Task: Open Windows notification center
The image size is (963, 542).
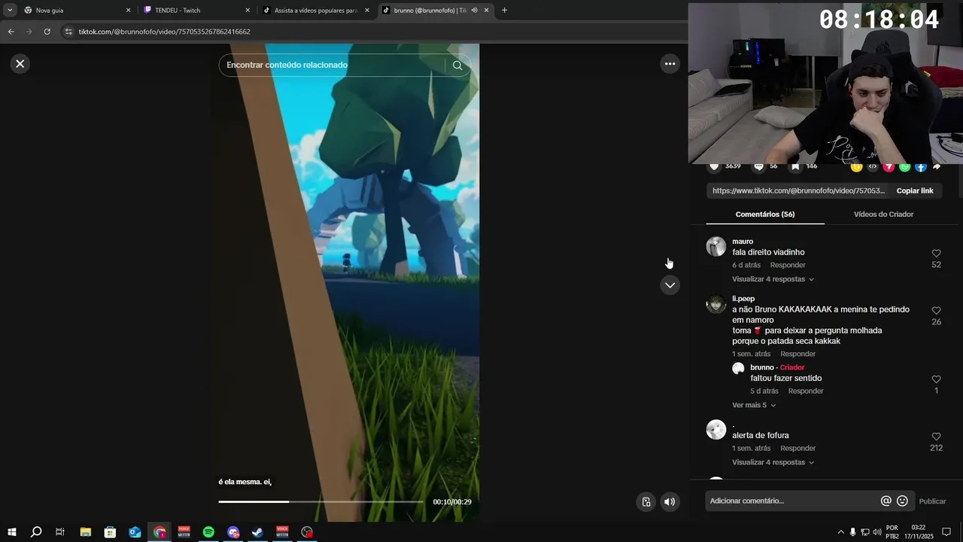Action: tap(946, 532)
